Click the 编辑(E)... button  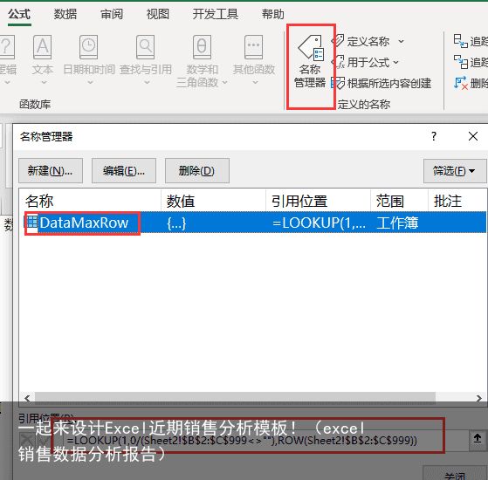(124, 171)
